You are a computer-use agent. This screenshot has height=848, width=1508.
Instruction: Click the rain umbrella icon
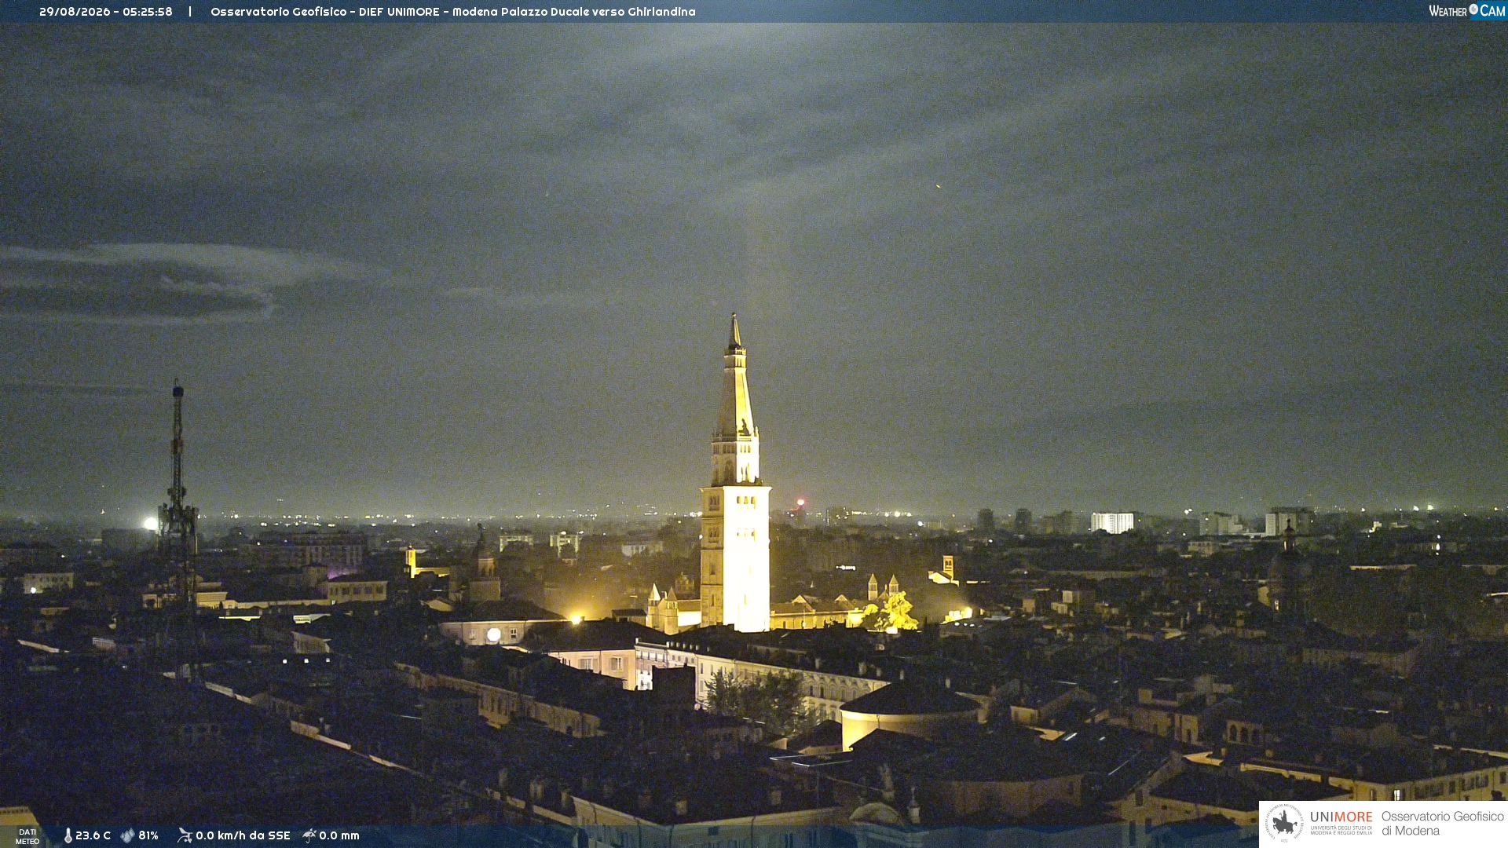309,835
